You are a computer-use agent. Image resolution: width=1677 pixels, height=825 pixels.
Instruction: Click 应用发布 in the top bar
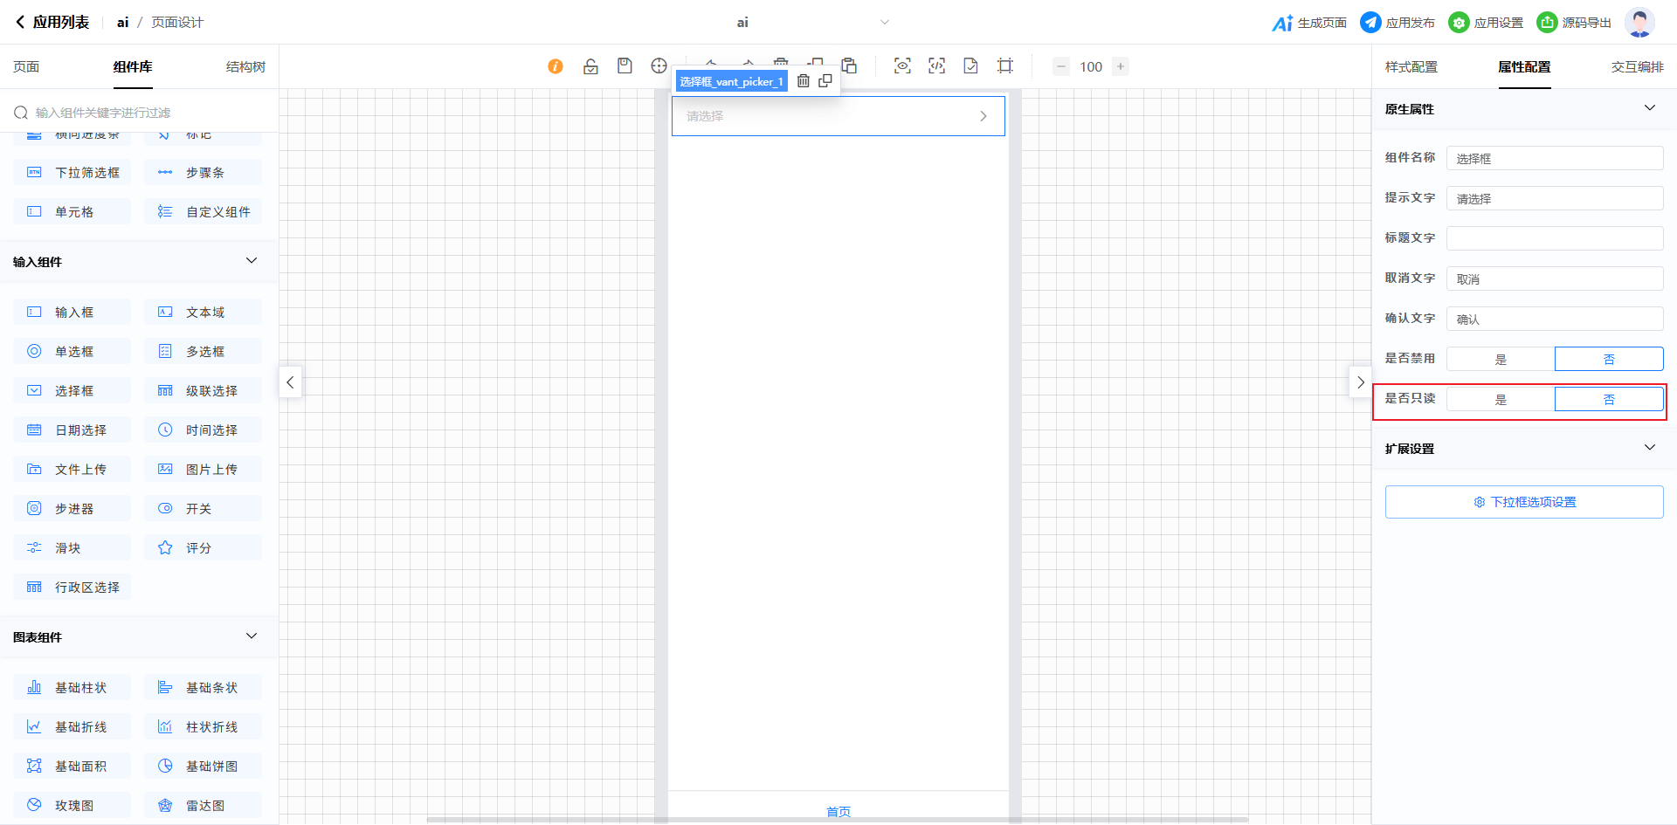click(1397, 23)
